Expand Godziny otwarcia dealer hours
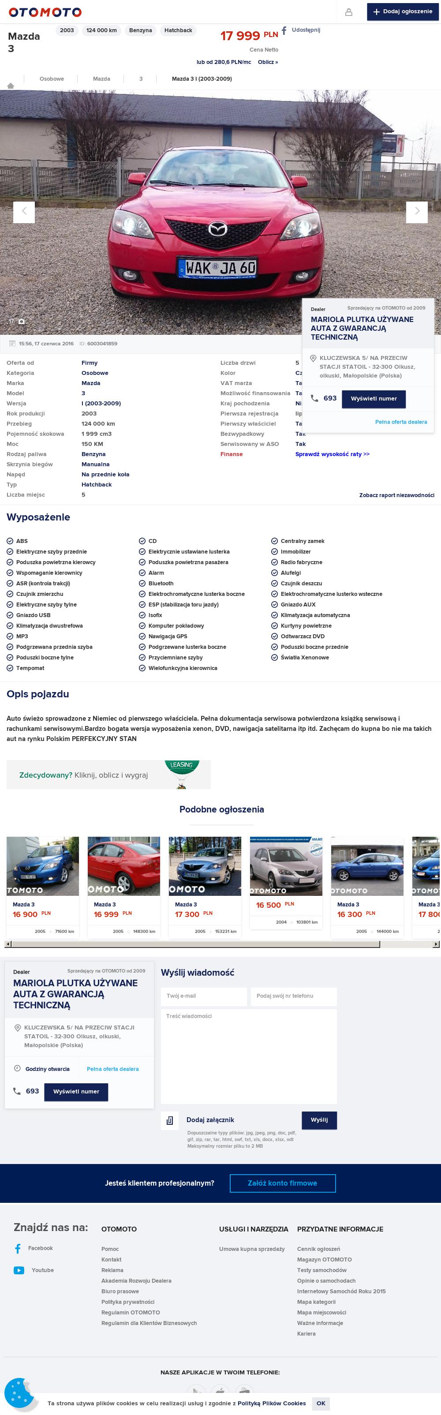 point(42,1069)
